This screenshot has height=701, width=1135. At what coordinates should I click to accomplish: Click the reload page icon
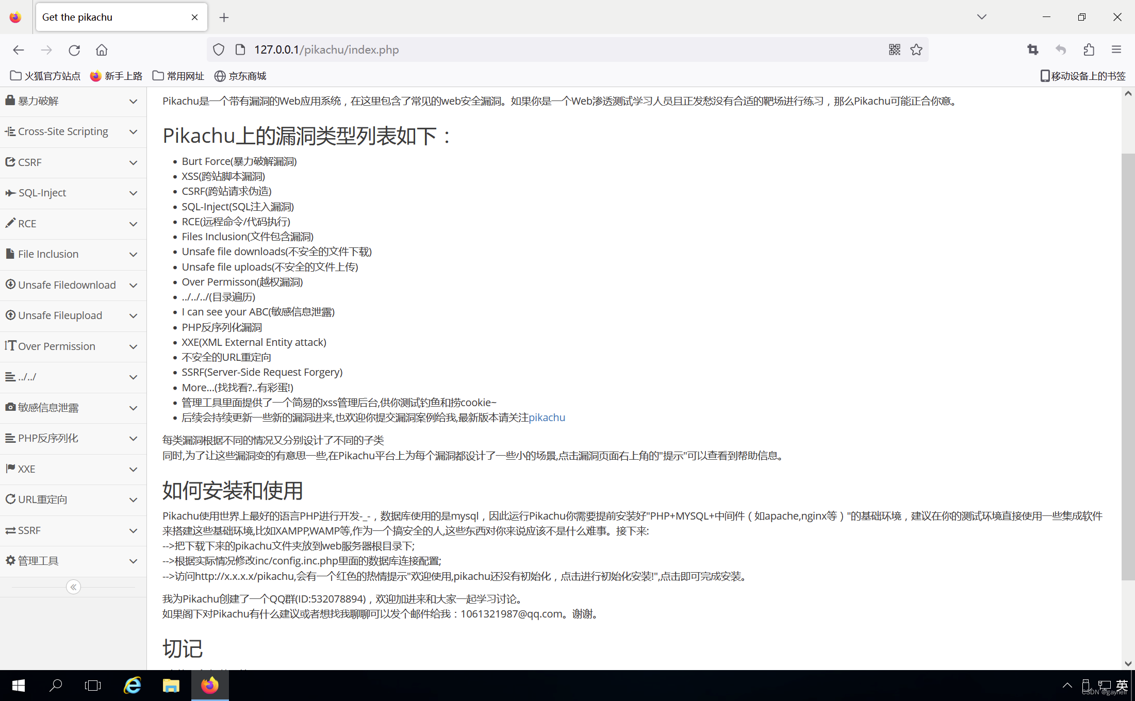click(74, 49)
